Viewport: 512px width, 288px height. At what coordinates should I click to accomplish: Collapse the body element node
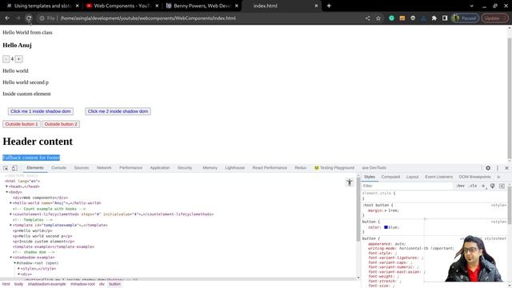pyautogui.click(x=7, y=192)
